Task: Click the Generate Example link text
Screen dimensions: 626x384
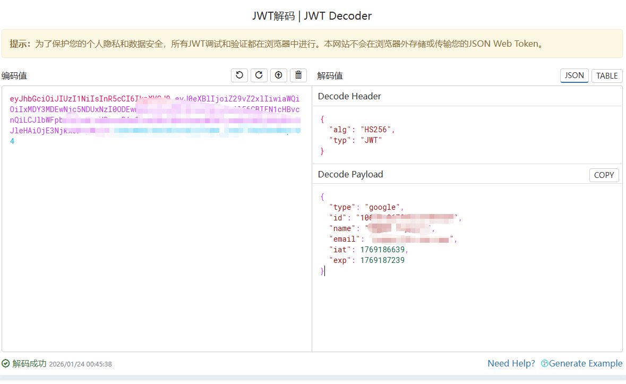Action: click(x=586, y=364)
